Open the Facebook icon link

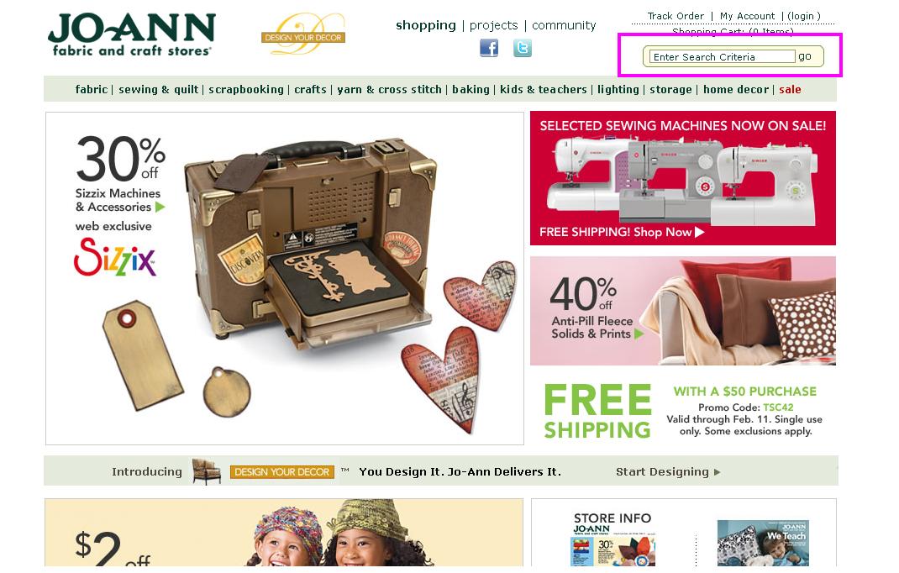click(x=488, y=48)
